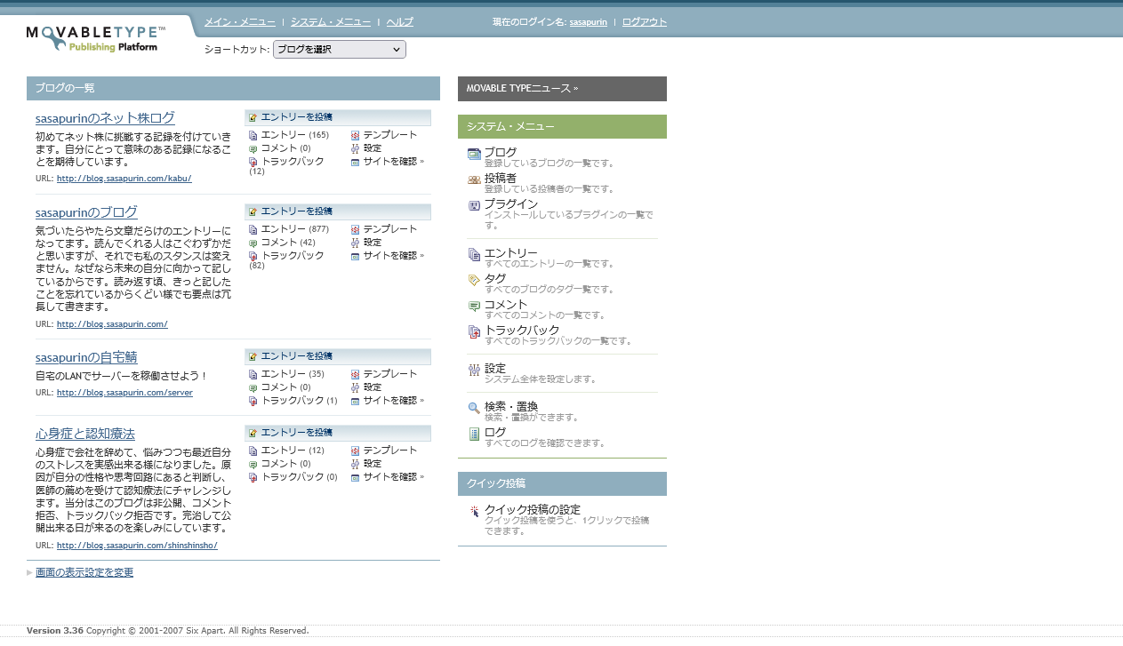1123x646 pixels.
Task: Click the view site icon for 心身症と認知療法
Action: [356, 478]
